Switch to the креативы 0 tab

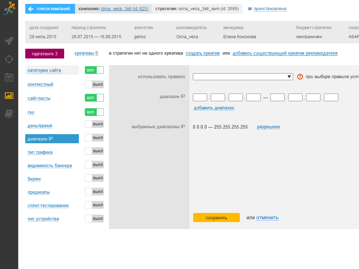pyautogui.click(x=86, y=53)
